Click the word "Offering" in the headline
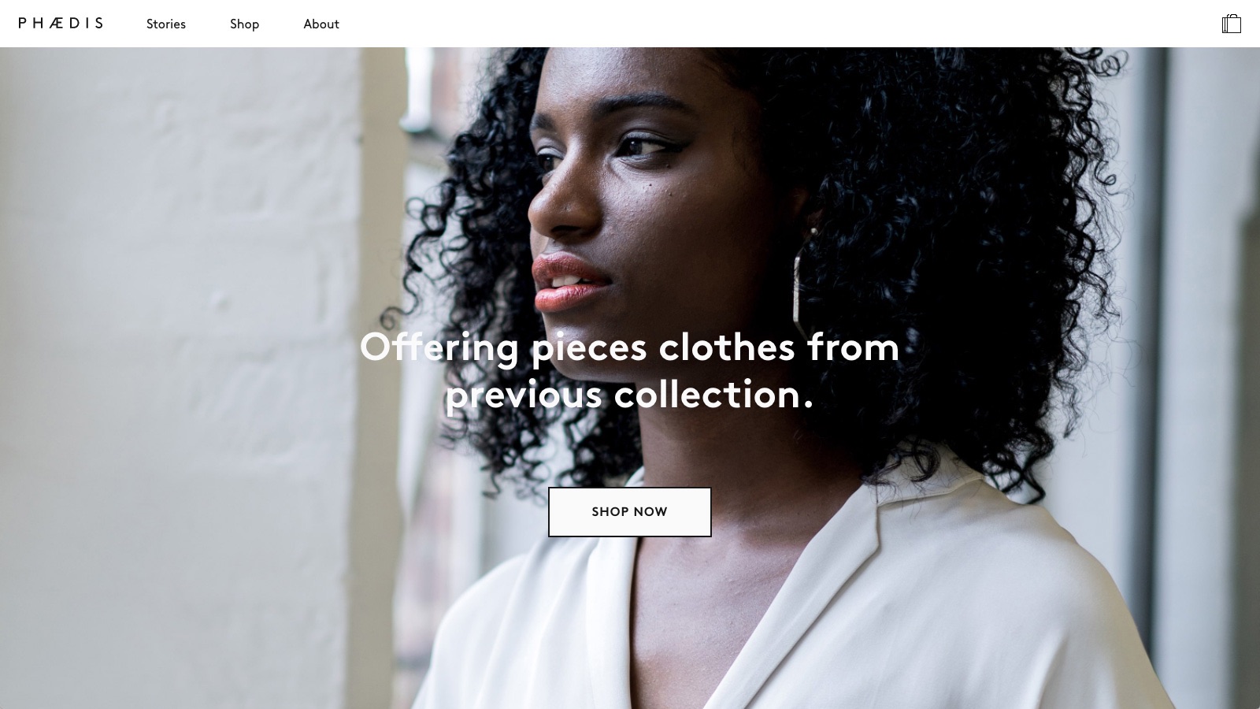Image resolution: width=1260 pixels, height=709 pixels. [x=439, y=347]
